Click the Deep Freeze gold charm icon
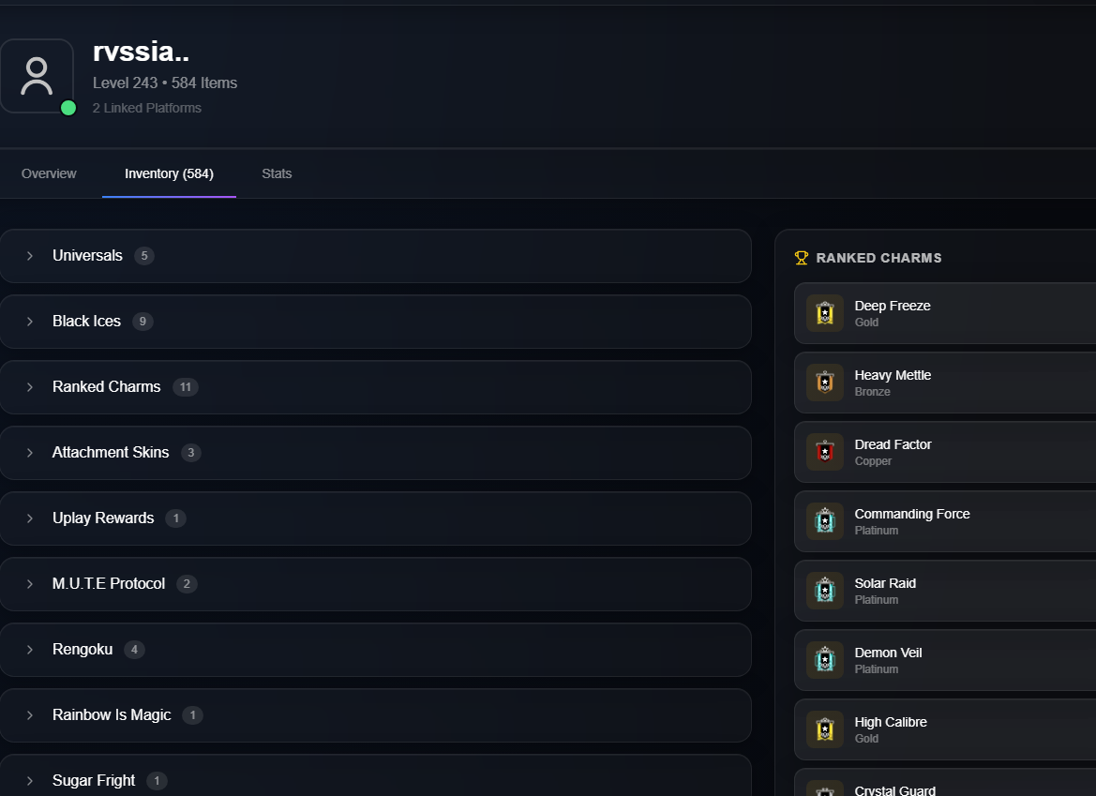 825,312
